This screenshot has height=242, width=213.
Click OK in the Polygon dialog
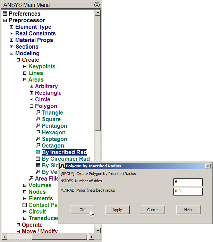pos(82,210)
